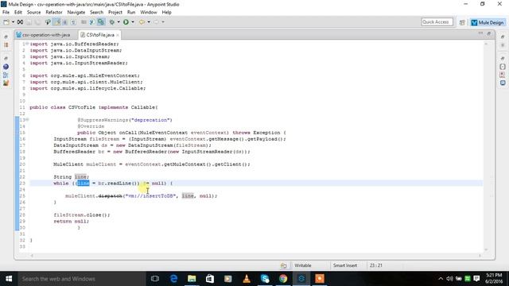
Task: Click the greyed-out Save All toolbar icon
Action: tap(37, 22)
